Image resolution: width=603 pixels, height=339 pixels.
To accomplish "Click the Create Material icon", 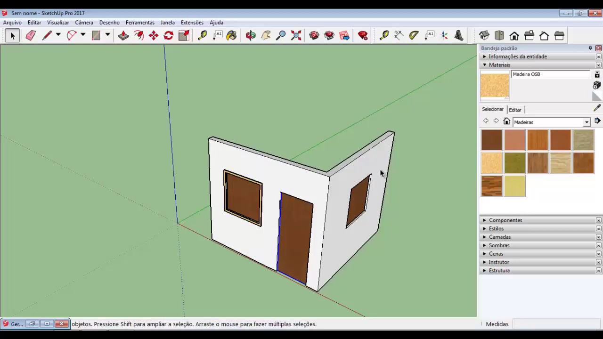I will [x=597, y=85].
